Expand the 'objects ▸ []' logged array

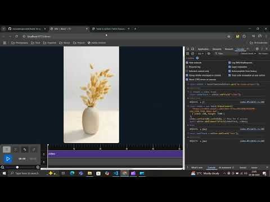point(201,102)
